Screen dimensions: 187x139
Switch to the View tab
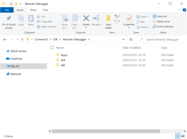(x=46, y=10)
